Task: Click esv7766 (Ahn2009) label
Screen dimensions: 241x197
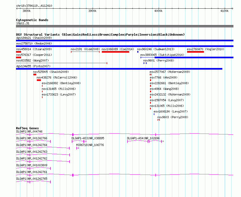Action: [164, 77]
